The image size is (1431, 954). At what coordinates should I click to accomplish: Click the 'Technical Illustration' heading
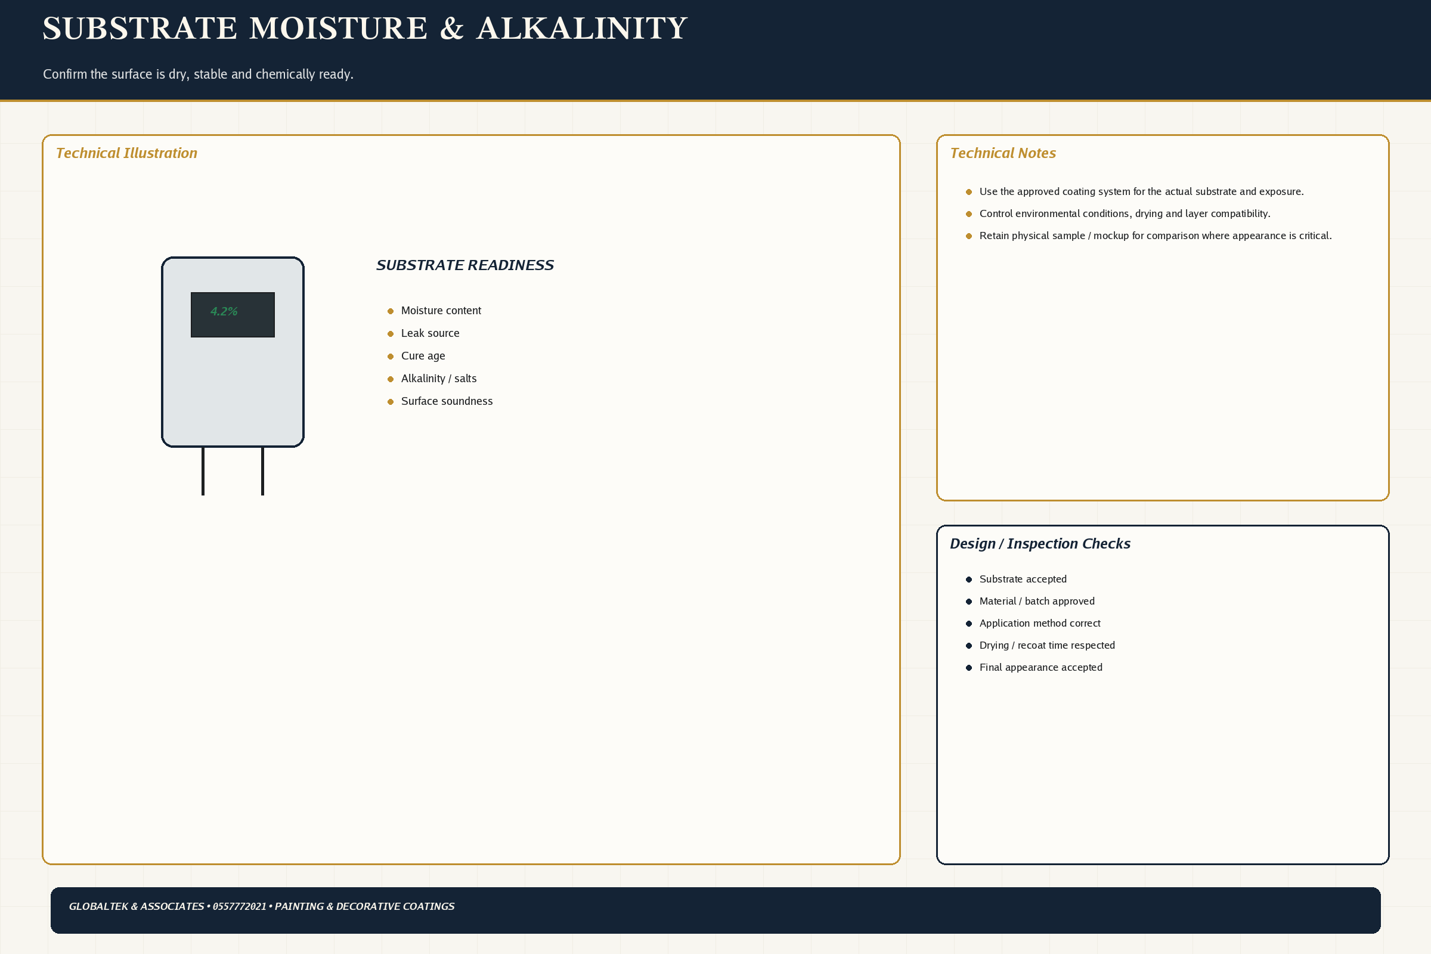click(x=126, y=153)
